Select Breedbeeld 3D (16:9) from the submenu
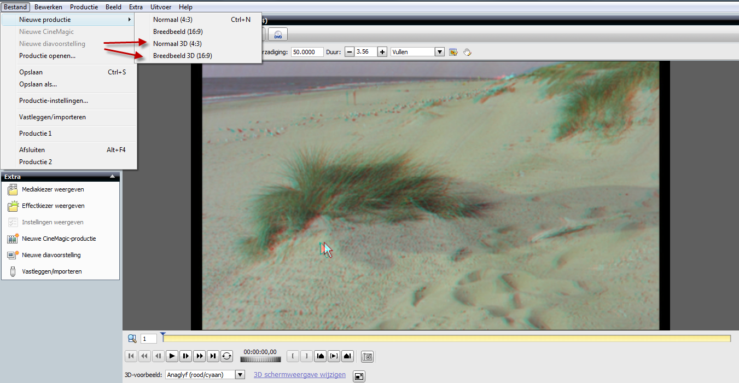The height and width of the screenshot is (383, 739). (182, 56)
